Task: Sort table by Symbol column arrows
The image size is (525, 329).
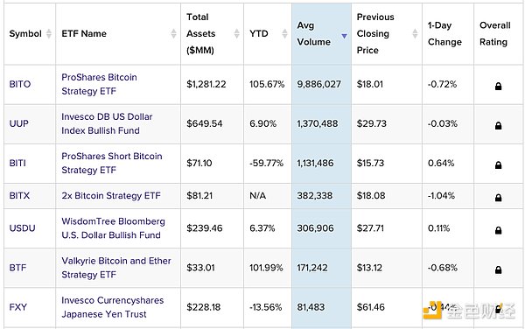Action: pyautogui.click(x=49, y=33)
